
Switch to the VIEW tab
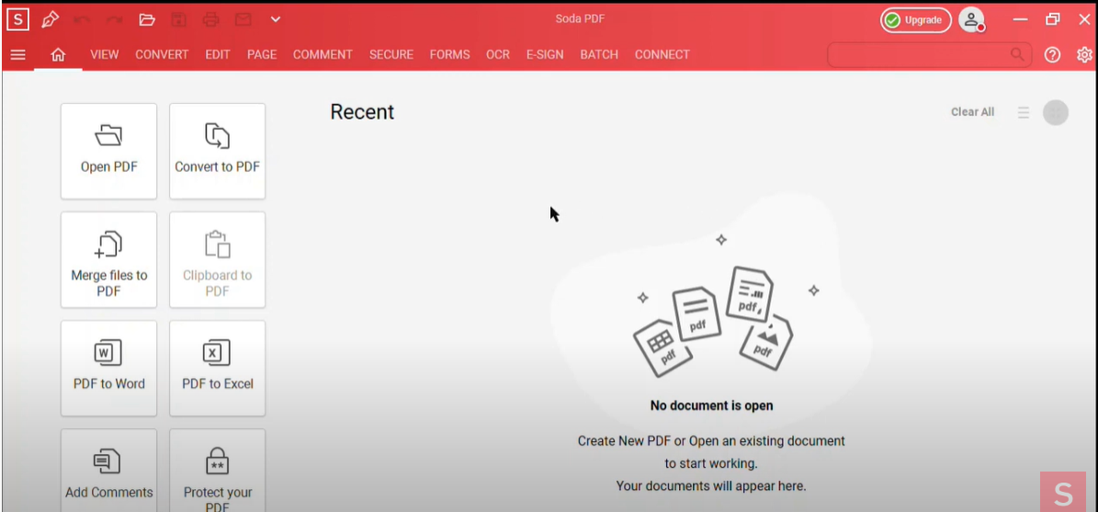[x=105, y=54]
